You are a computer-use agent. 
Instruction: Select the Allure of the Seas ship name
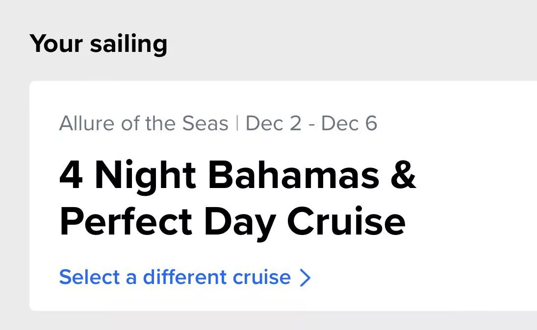coord(144,124)
